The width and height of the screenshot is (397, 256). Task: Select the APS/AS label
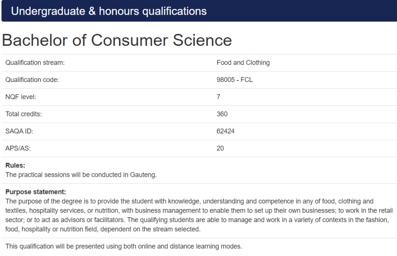point(17,148)
